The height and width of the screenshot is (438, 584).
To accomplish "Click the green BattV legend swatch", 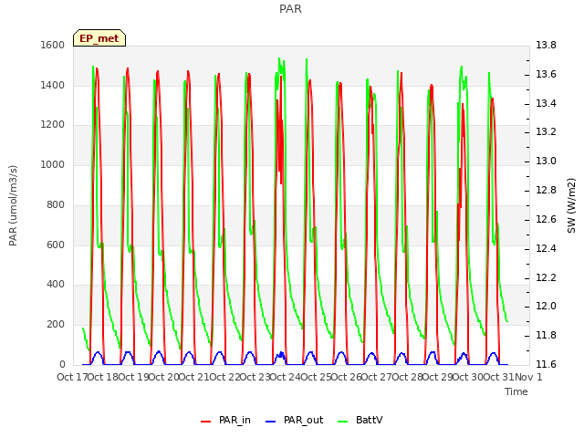I will (x=342, y=422).
